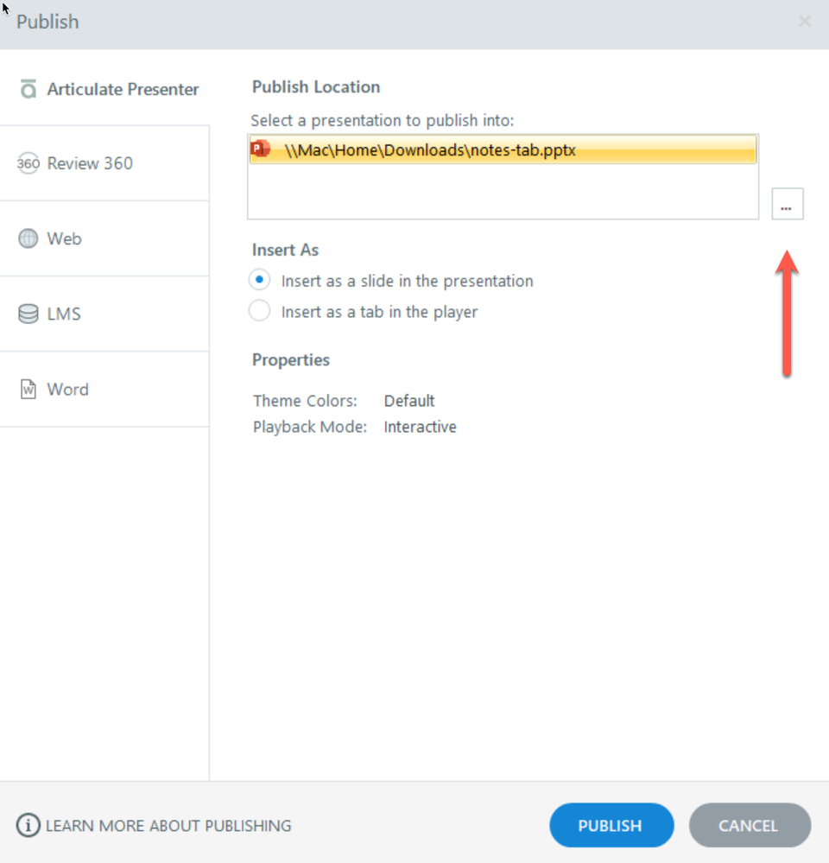Switch to the LMS tab
Viewport: 829px width, 863px height.
tap(64, 314)
